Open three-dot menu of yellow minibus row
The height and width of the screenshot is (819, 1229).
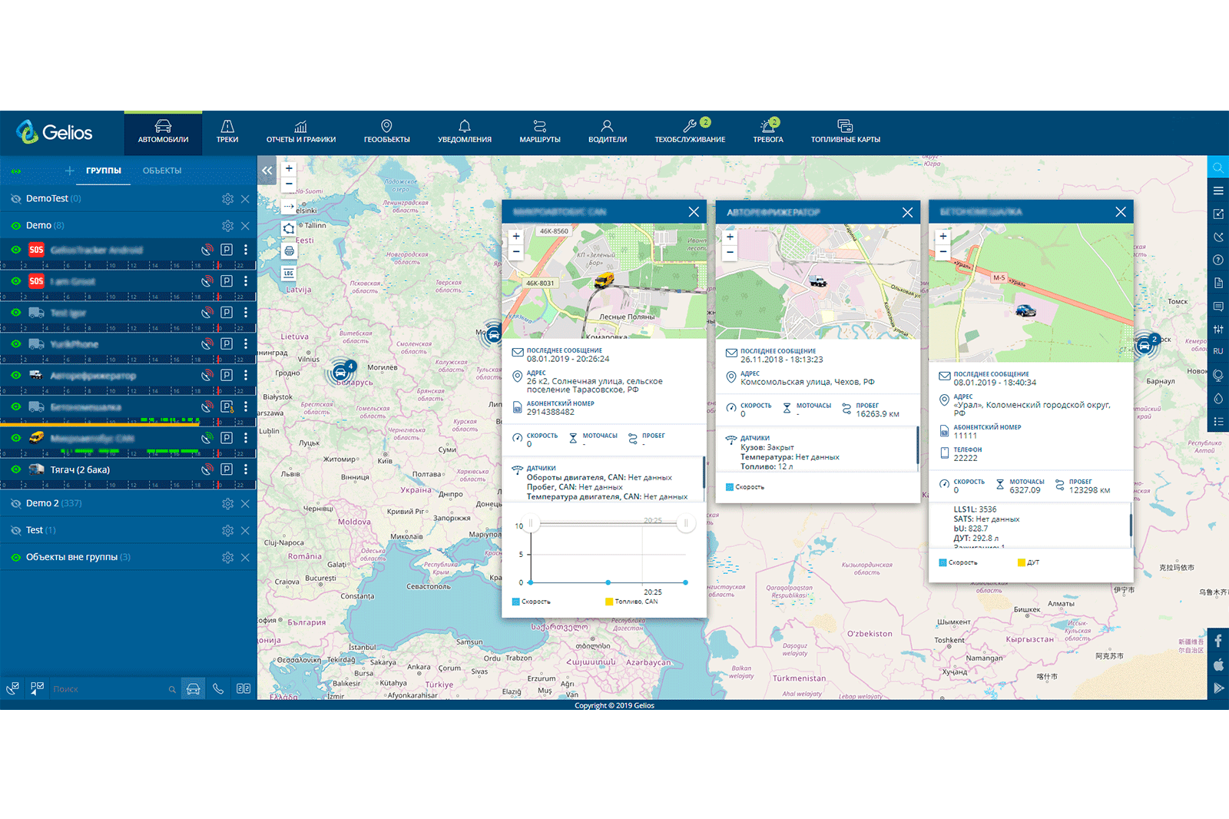tap(246, 438)
